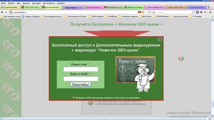Viewport: 214px width, 120px height.
Task: Click the dark addon icon beside home
Action: [x=205, y=12]
